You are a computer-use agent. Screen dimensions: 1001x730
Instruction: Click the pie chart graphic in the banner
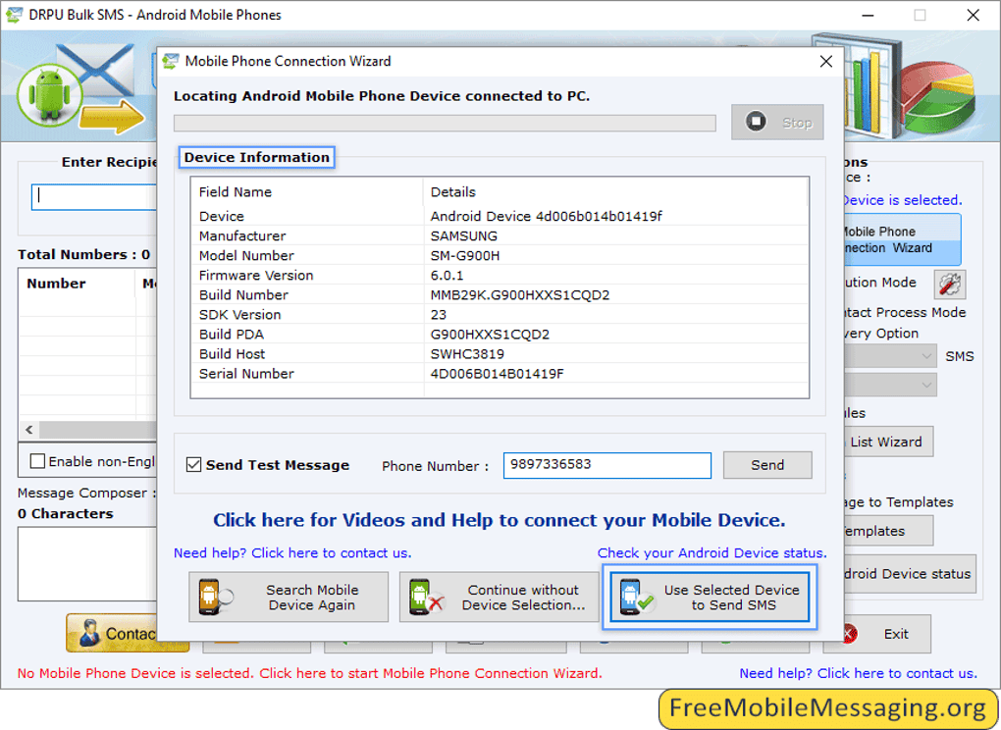click(940, 95)
